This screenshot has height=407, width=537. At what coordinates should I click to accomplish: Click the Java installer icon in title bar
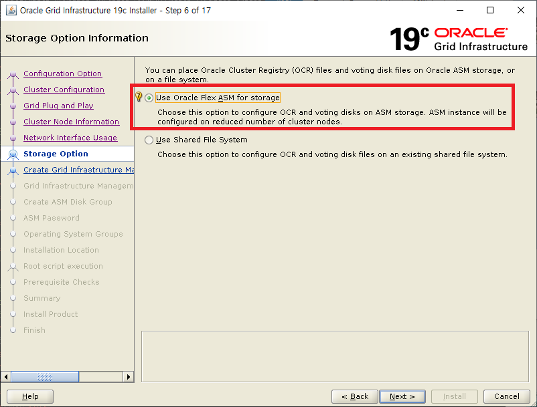[11, 10]
